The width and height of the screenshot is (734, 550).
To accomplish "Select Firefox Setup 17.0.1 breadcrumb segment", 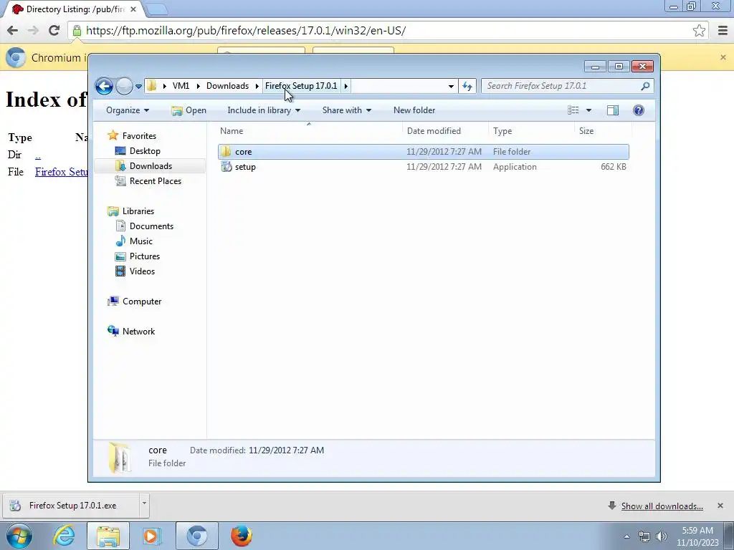I will [301, 86].
